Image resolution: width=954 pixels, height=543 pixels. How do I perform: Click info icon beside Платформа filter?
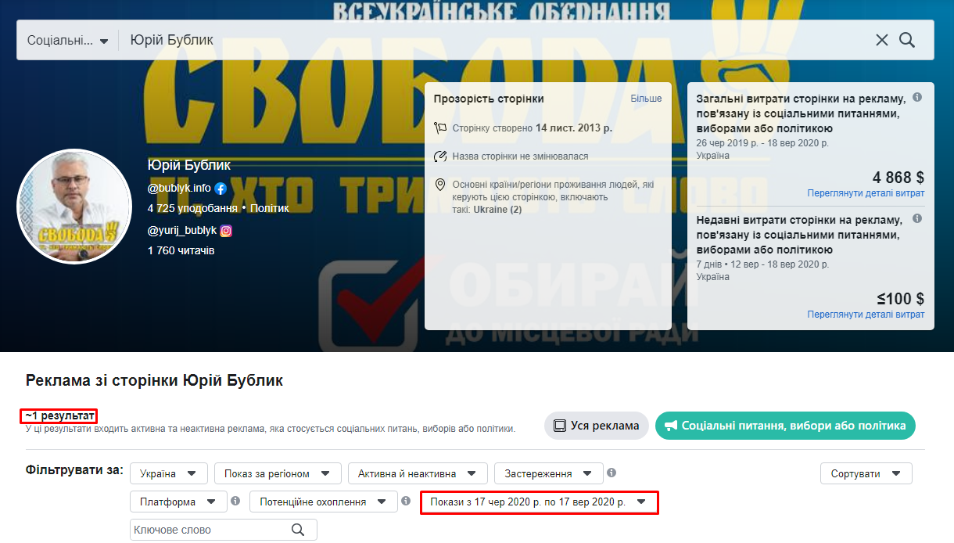(x=235, y=501)
